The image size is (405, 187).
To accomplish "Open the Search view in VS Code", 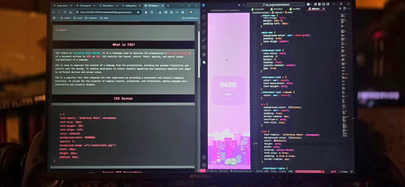I will (x=204, y=24).
